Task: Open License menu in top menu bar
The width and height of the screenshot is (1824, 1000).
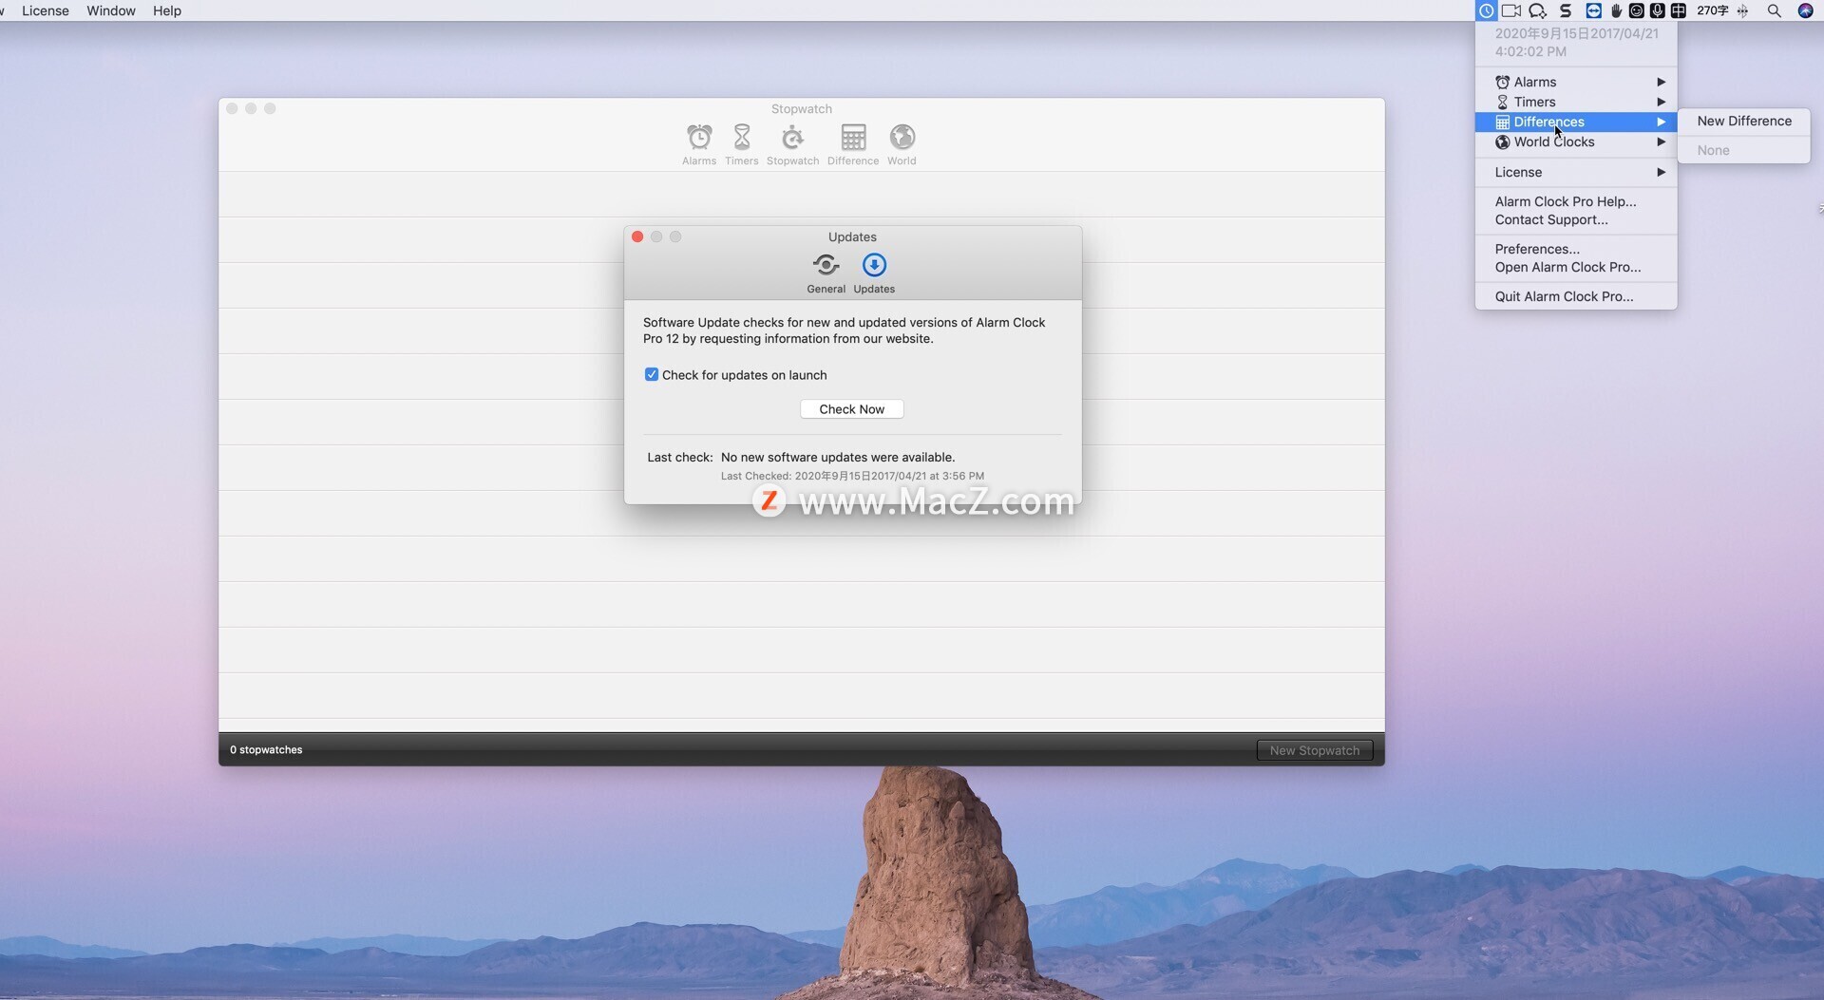Action: 46,10
